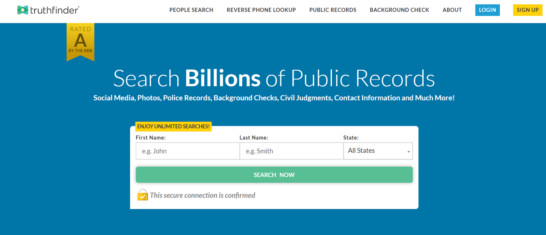The height and width of the screenshot is (235, 546).
Task: Open the All States dropdown
Action: pos(378,151)
